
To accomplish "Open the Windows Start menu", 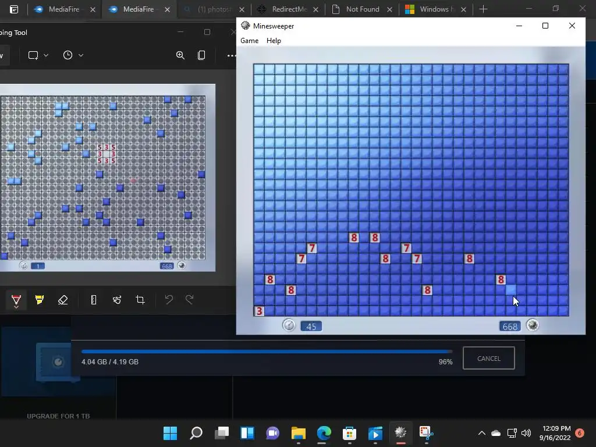I will click(x=171, y=433).
